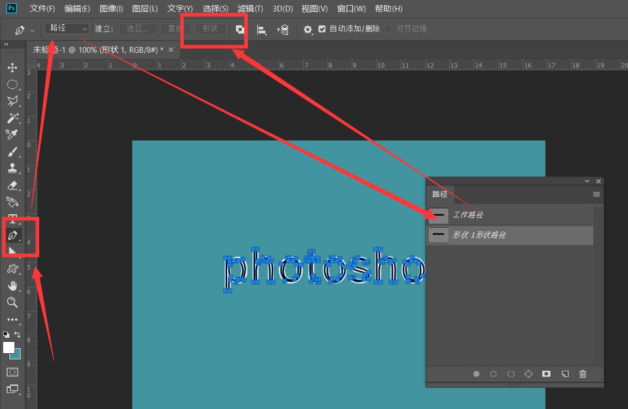Select the Move tool
628x409 pixels.
[x=12, y=68]
